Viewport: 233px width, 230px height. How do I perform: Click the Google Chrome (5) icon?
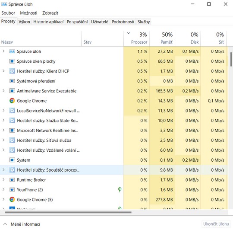12,199
